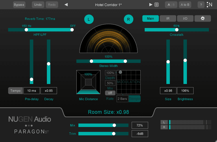Image resolution: width=217 pixels, height=142 pixels.
Task: Click the Brightness vertical slider handle
Action: coord(185,60)
